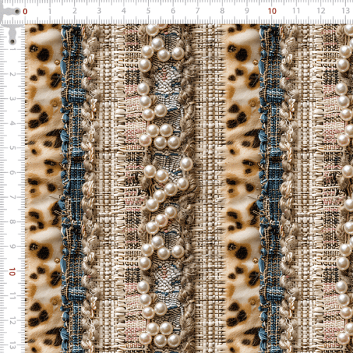Click the number 7 on the horizontal ruler
Image resolution: width=353 pixels, height=353 pixels.
point(198,11)
